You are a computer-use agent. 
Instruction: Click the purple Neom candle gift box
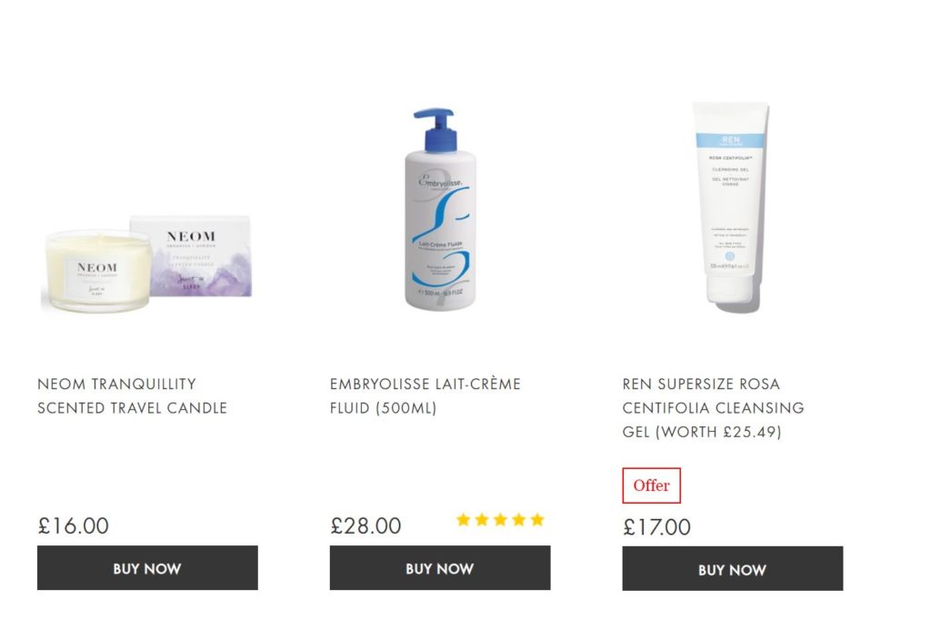[x=191, y=256]
